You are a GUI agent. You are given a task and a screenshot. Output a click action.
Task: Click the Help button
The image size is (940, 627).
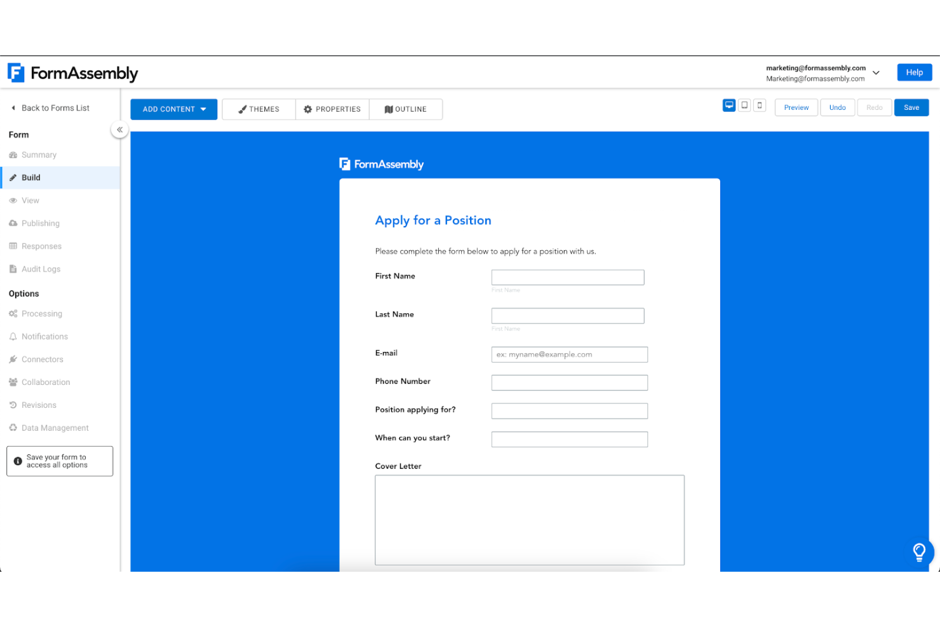(915, 72)
